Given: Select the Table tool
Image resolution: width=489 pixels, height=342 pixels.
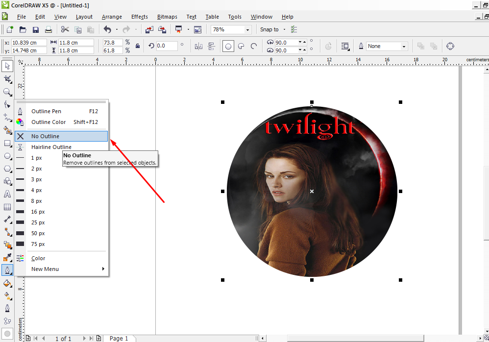Looking at the screenshot, I should tap(7, 207).
